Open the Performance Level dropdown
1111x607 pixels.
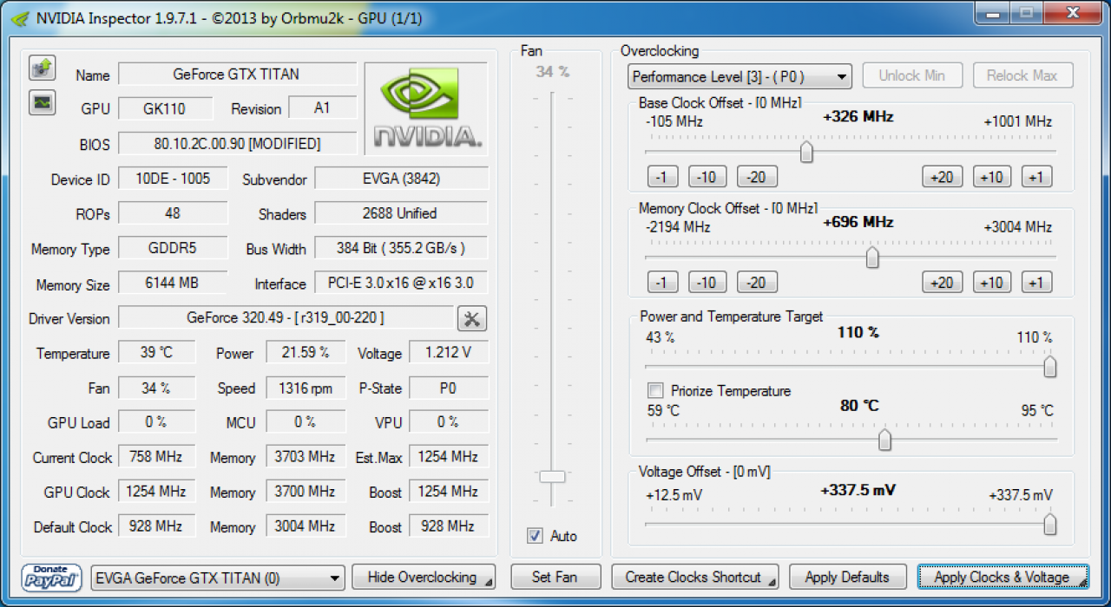point(740,76)
